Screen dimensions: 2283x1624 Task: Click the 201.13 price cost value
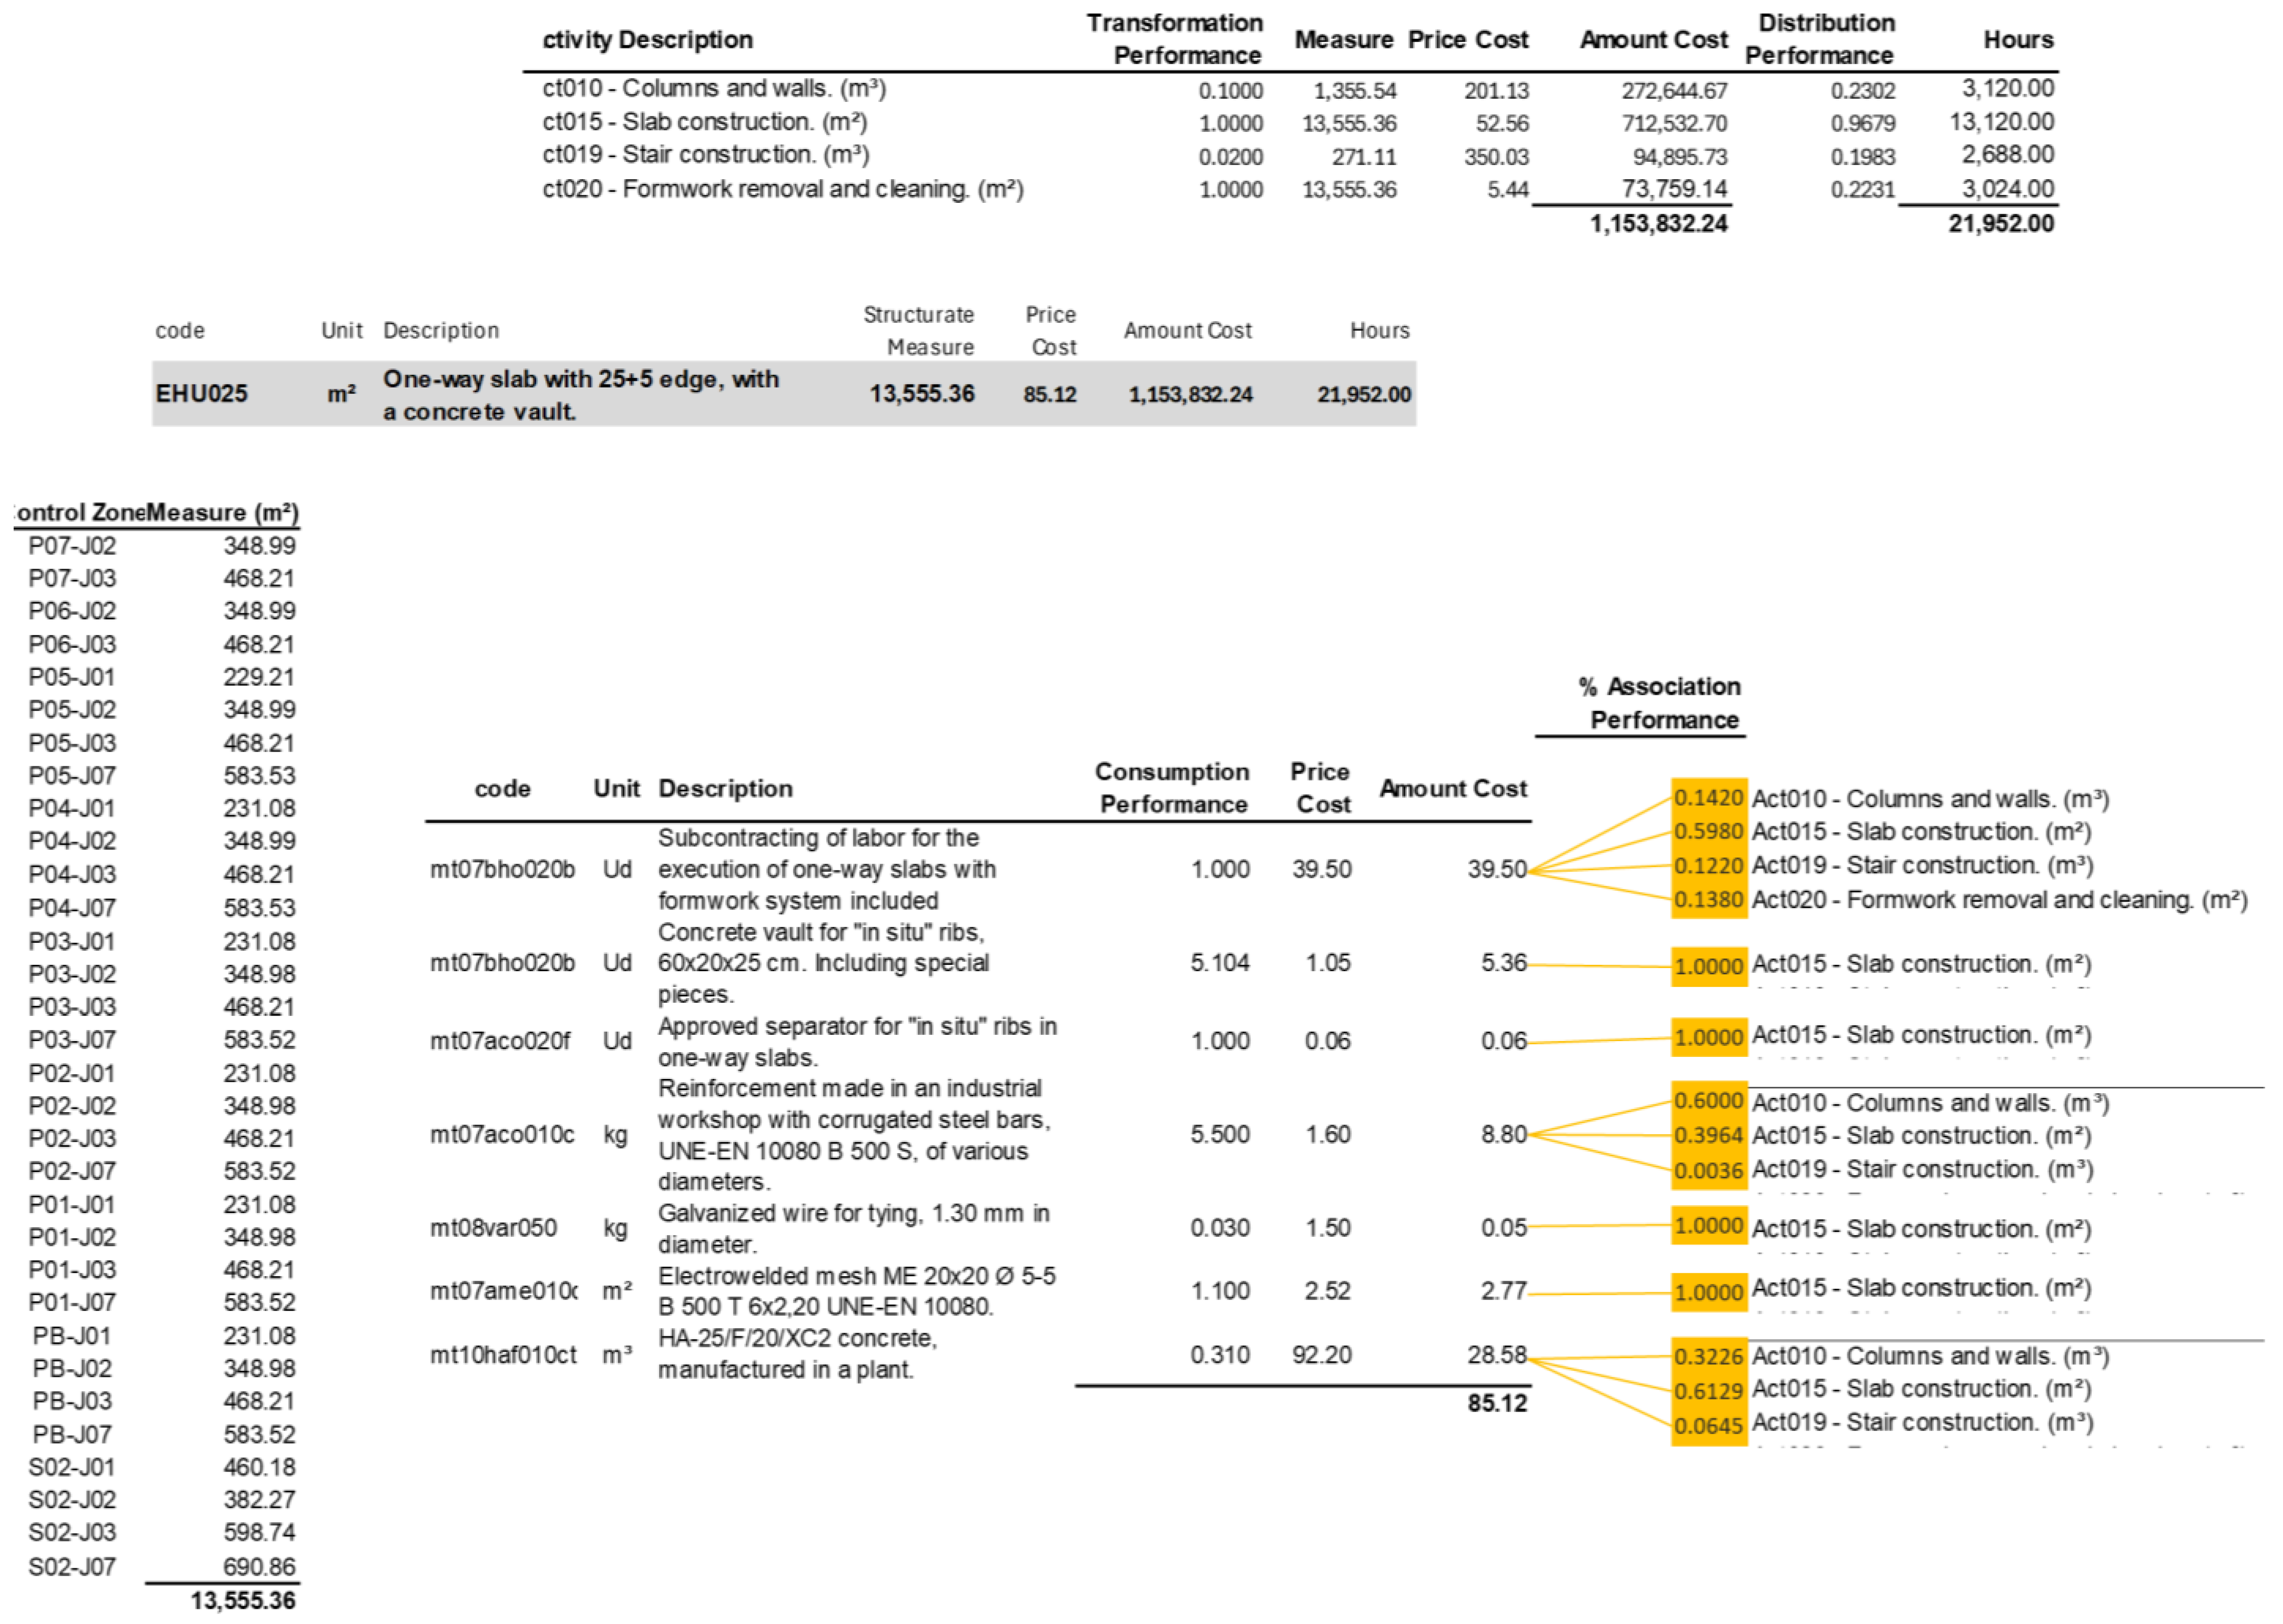1497,90
